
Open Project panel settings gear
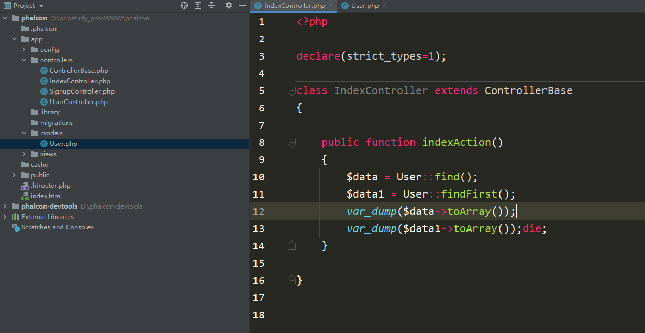[229, 5]
